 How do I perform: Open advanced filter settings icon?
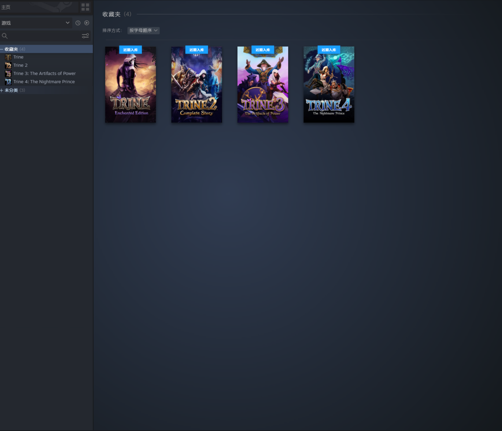point(85,36)
